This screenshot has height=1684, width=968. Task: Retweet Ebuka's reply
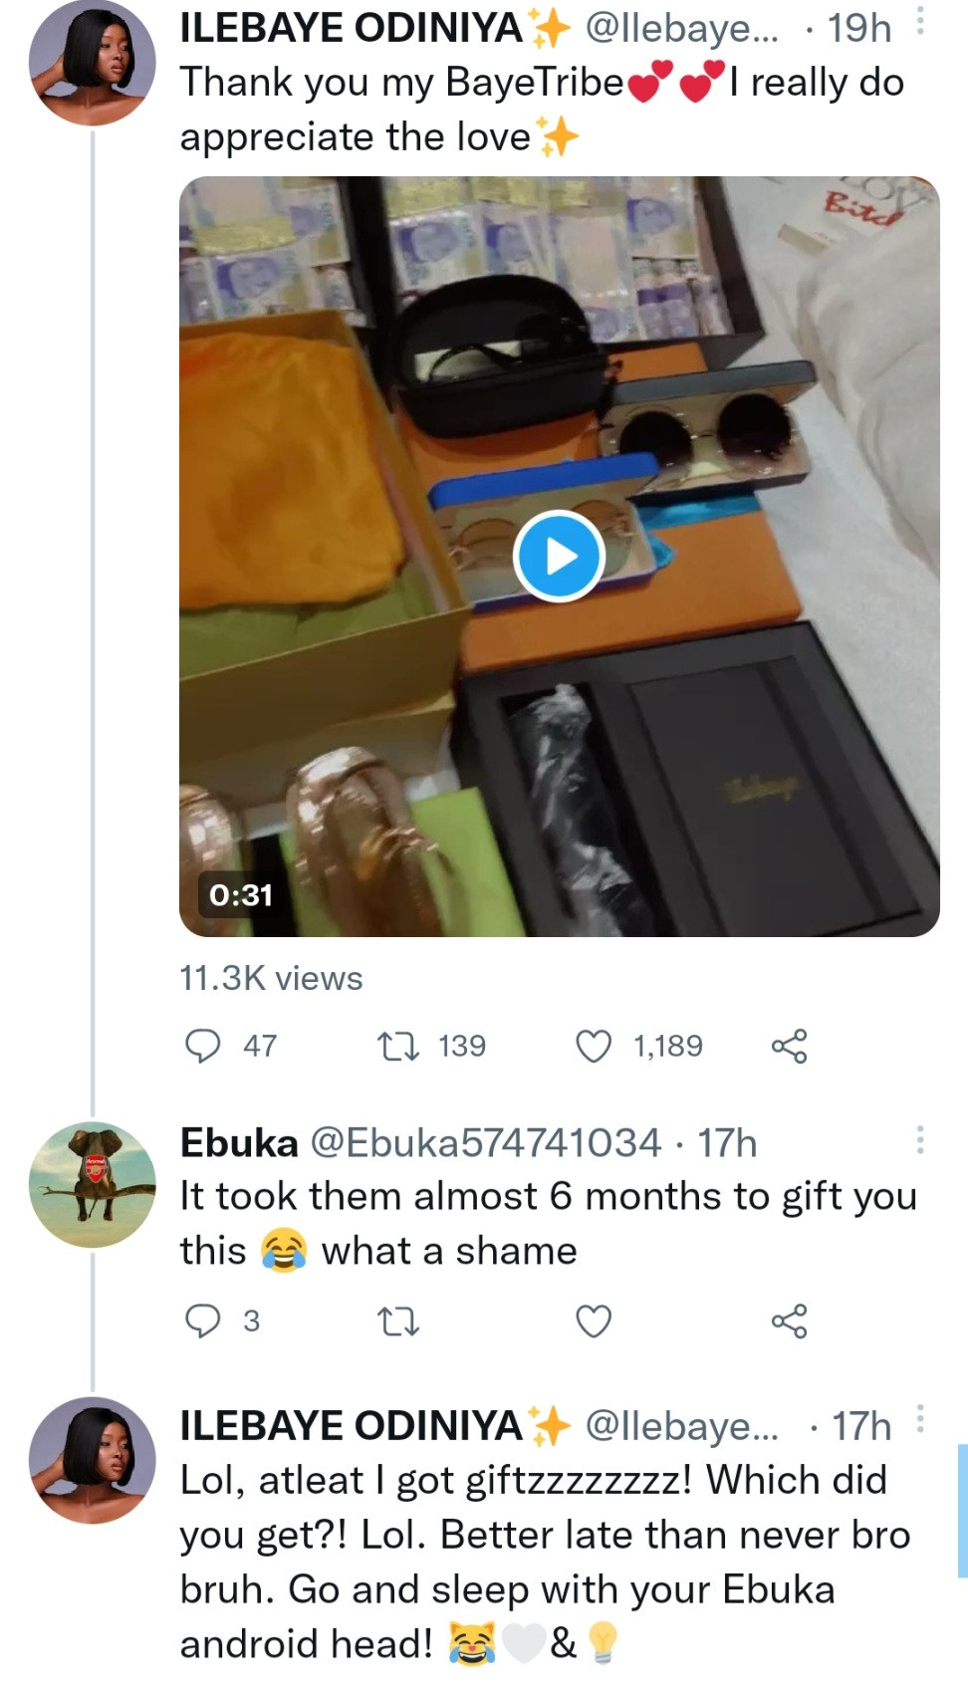(x=398, y=1322)
